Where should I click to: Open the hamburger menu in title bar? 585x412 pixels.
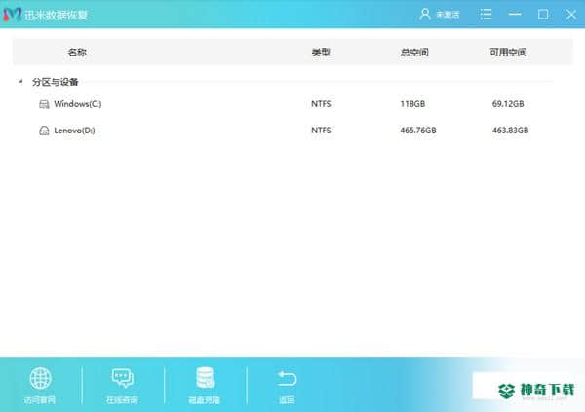tap(486, 15)
